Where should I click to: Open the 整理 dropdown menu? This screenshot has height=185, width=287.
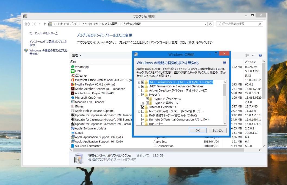click(x=77, y=55)
